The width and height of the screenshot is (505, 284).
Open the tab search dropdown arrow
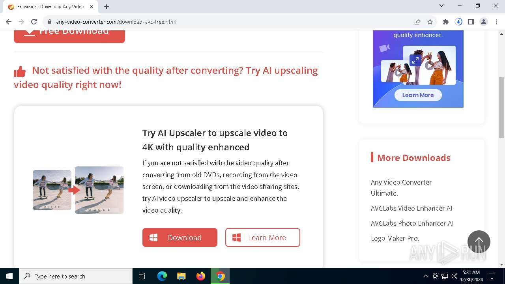click(x=441, y=6)
